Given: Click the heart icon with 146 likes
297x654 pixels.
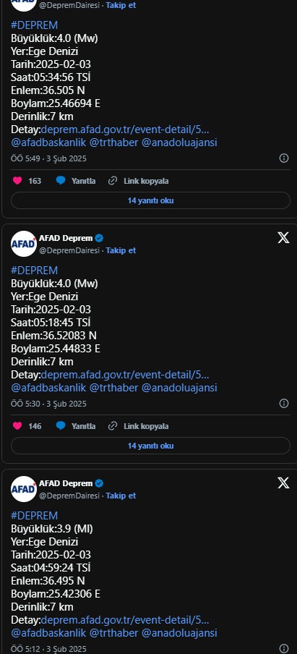Looking at the screenshot, I should 17,426.
